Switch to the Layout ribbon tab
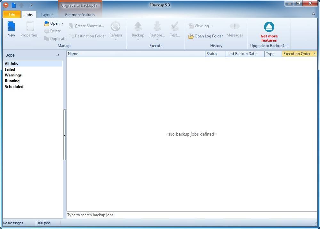Viewport: 320px width, 229px height. tap(47, 15)
